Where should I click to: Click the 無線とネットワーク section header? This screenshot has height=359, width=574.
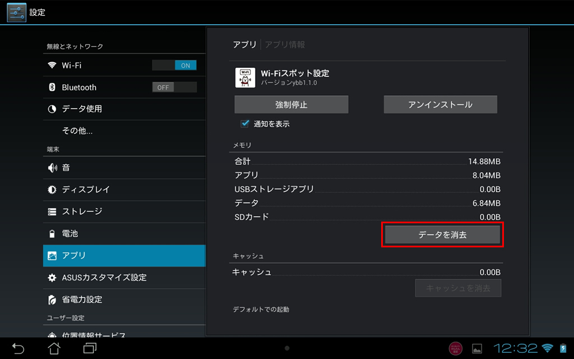pos(75,47)
